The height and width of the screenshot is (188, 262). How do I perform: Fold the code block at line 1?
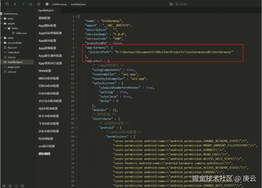(x=76, y=16)
